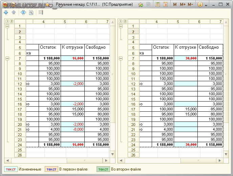The width and height of the screenshot is (233, 176).
Task: Click the M- memory subtract button
Action: pos(191,5)
